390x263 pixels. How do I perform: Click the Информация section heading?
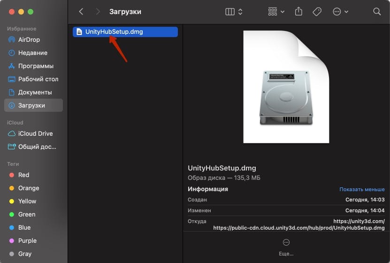(x=208, y=189)
